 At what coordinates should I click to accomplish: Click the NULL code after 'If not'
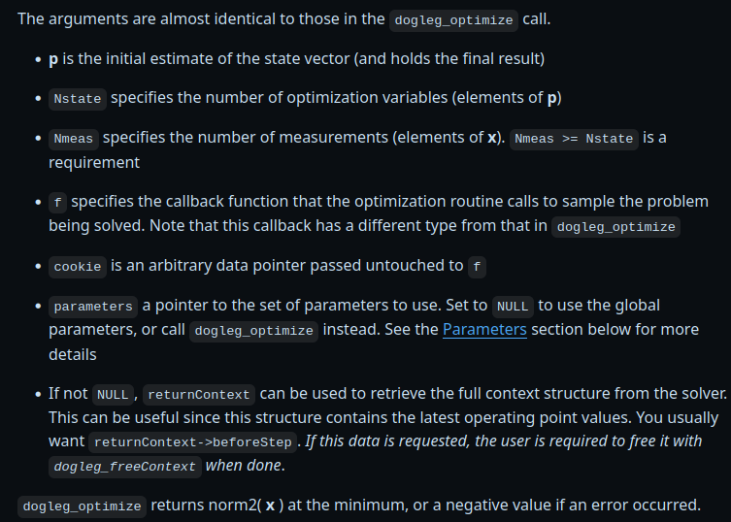[113, 395]
